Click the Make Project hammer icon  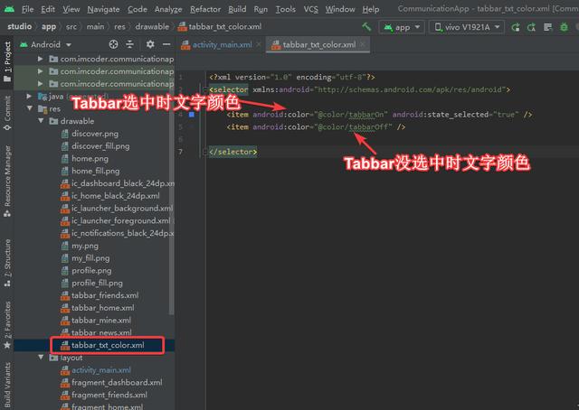(366, 26)
